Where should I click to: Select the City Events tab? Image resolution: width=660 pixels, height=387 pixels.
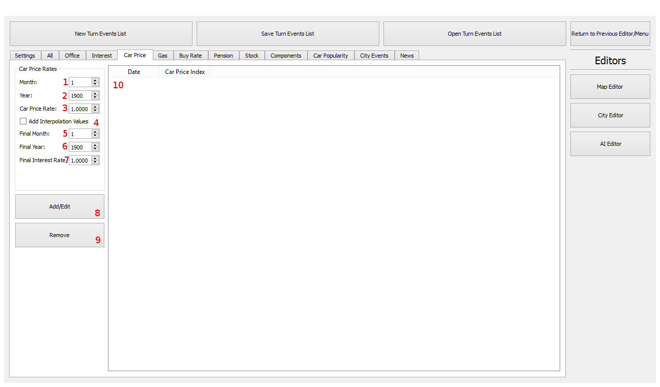point(374,56)
